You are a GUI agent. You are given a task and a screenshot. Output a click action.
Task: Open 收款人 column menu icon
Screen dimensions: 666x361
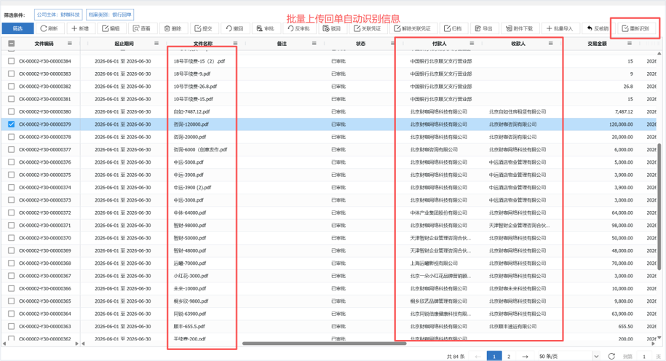(x=550, y=44)
